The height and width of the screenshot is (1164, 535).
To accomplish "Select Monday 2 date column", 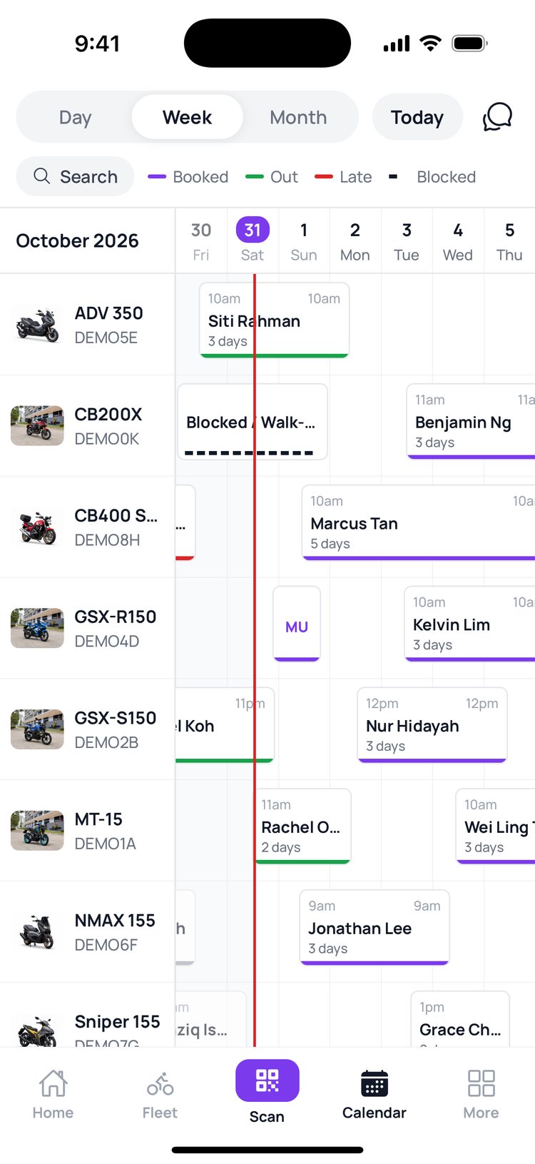I will (x=355, y=241).
